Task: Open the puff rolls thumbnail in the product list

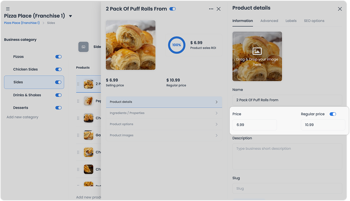Action: coord(88,84)
